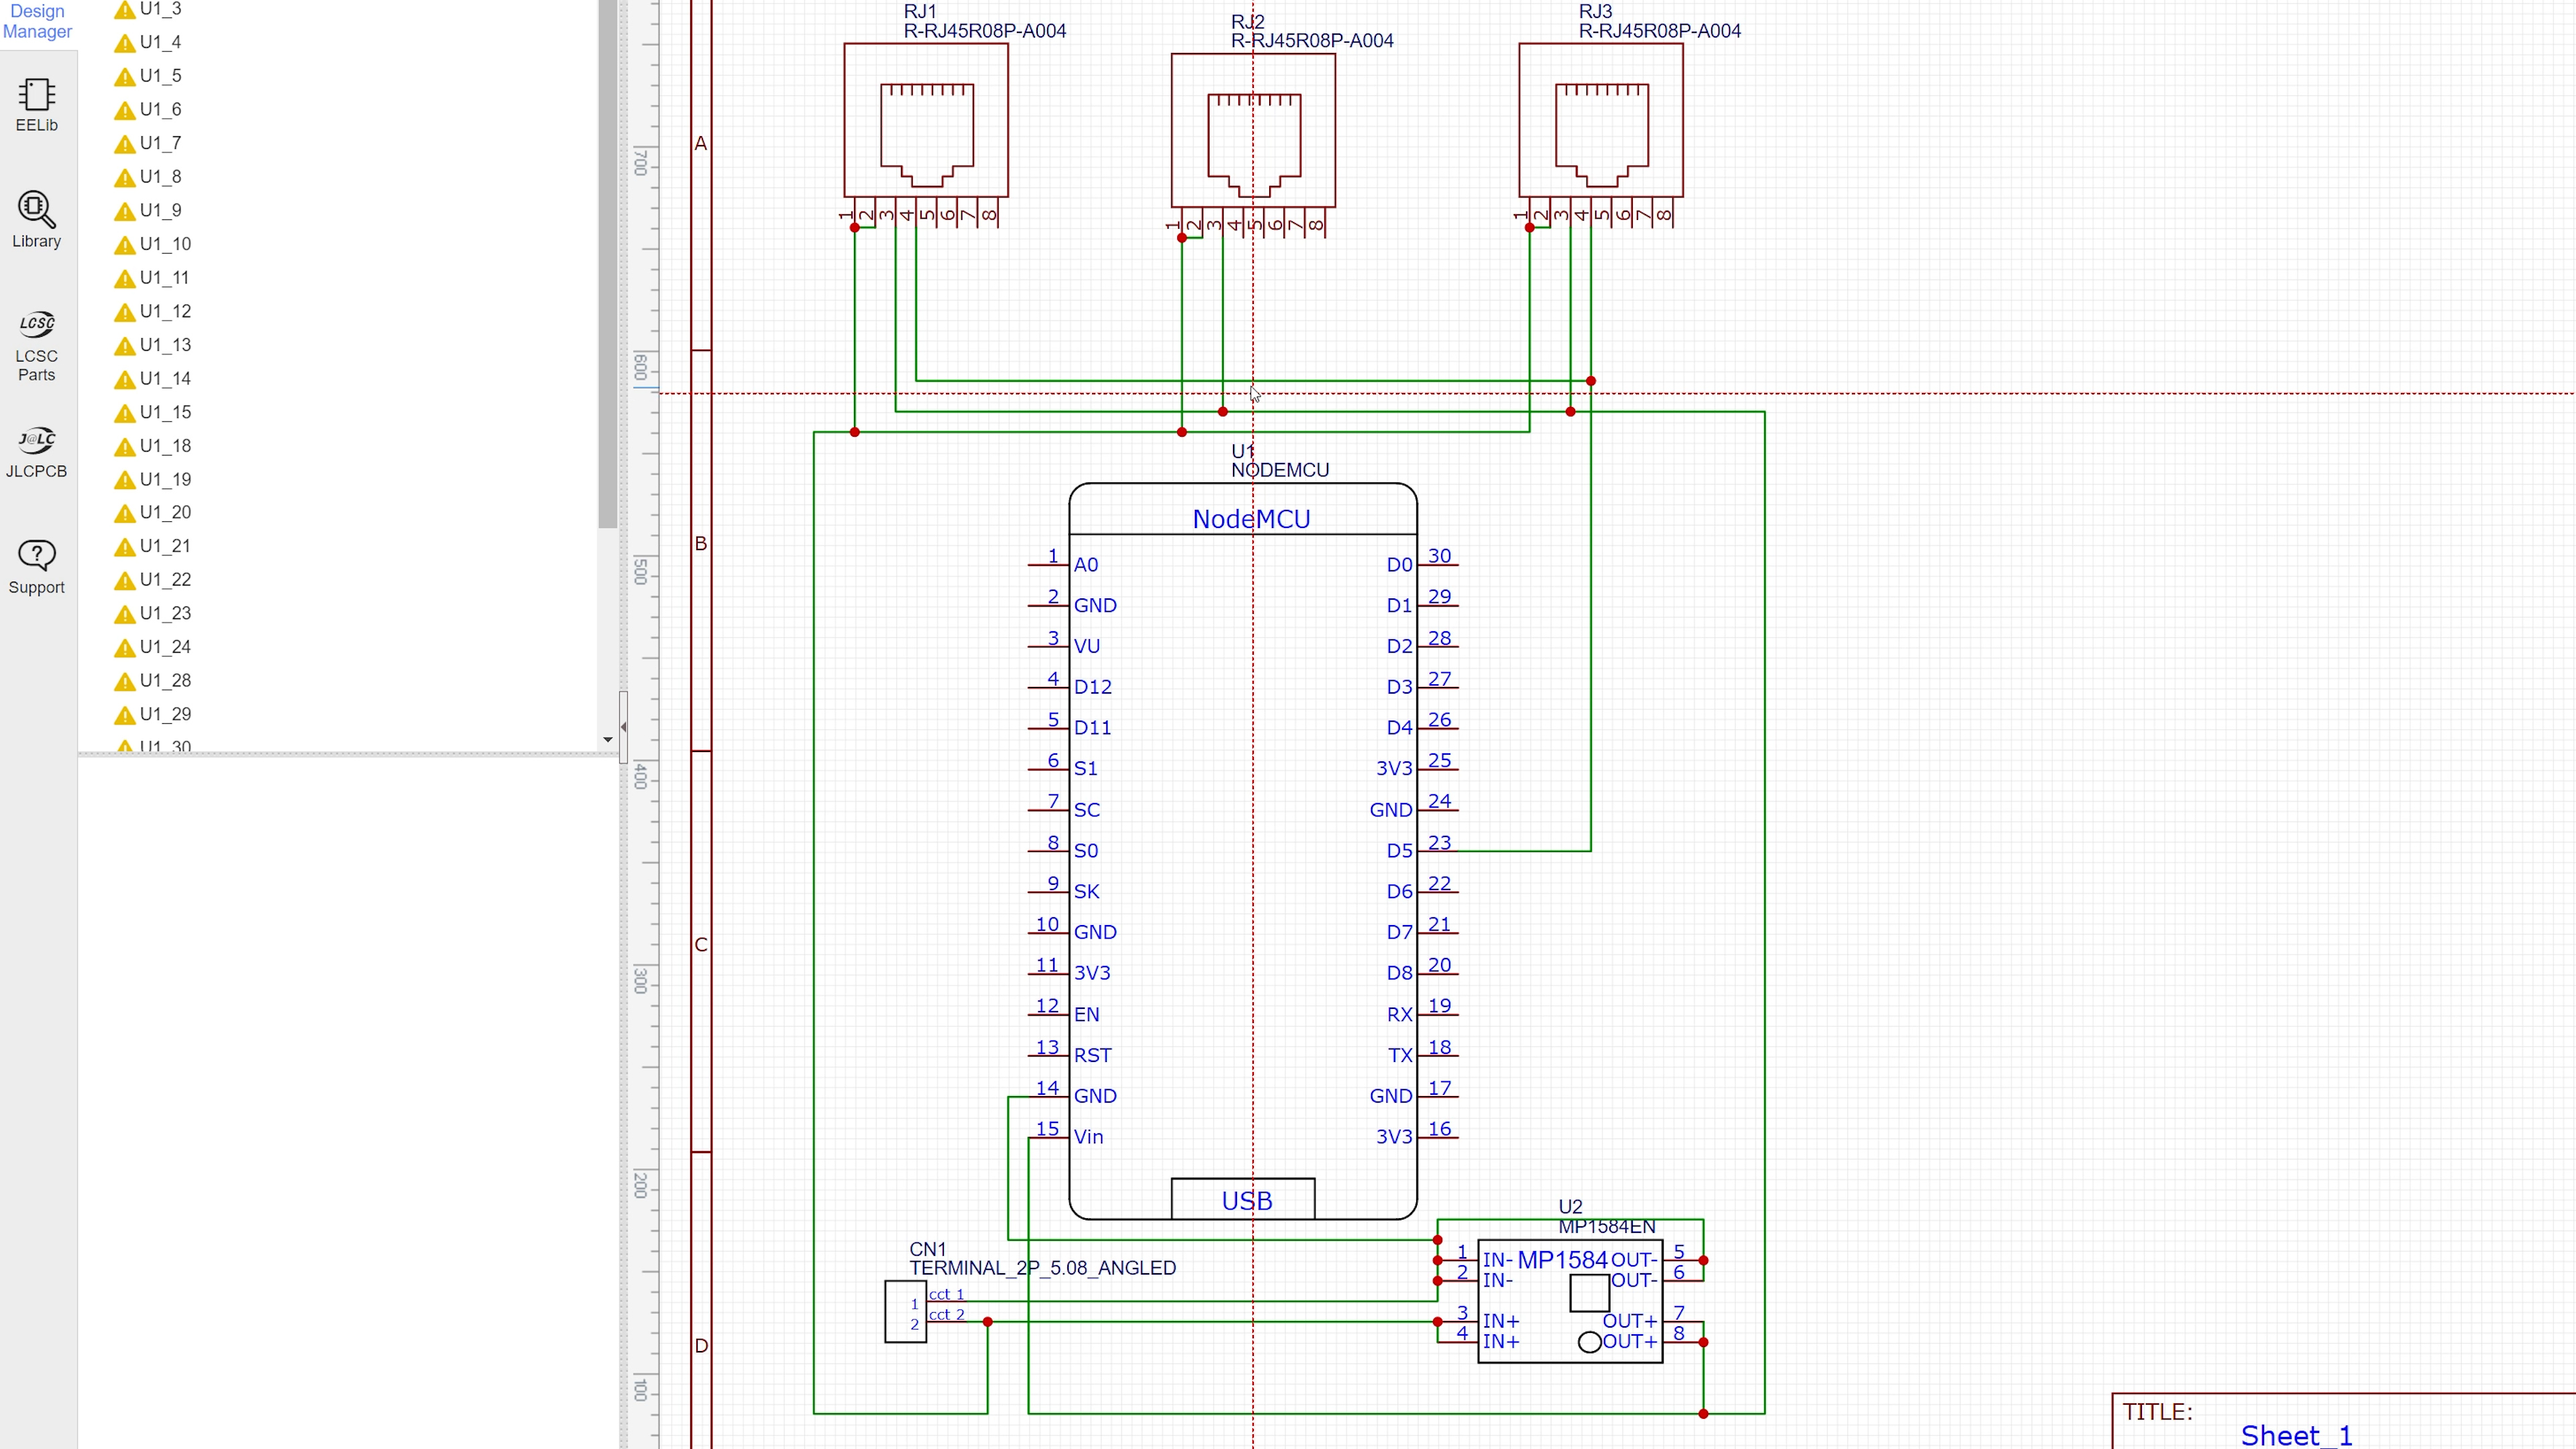Image resolution: width=2576 pixels, height=1449 pixels.
Task: Select the CN1 terminal connector symbol
Action: coord(905,1312)
